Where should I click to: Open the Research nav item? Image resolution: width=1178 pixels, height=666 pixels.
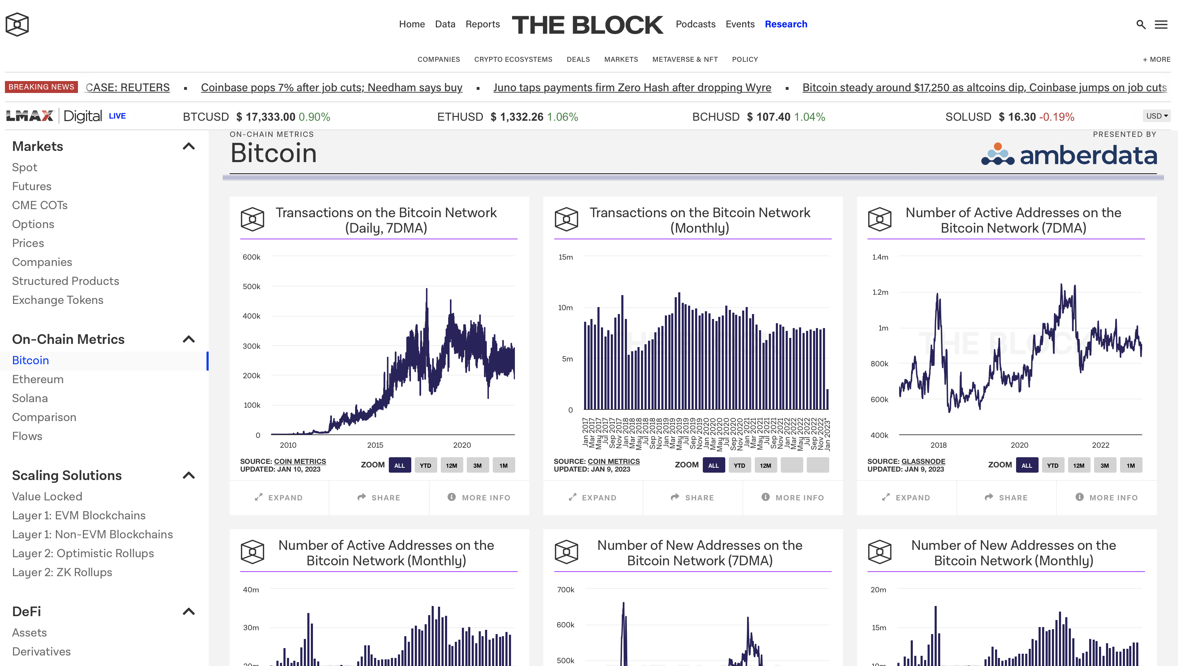786,24
